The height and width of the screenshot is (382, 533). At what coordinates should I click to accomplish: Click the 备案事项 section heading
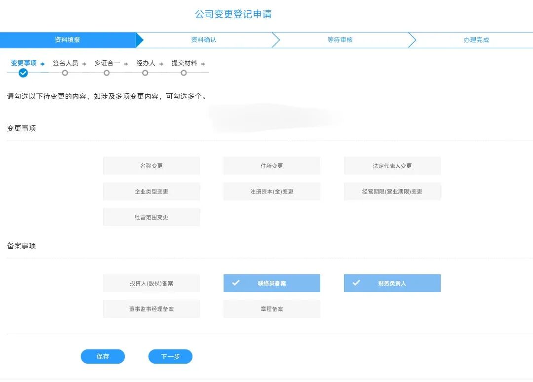coord(21,246)
